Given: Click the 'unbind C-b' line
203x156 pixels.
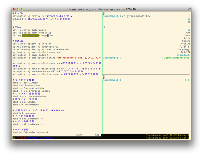Looking at the screenshot, I should [41, 19].
